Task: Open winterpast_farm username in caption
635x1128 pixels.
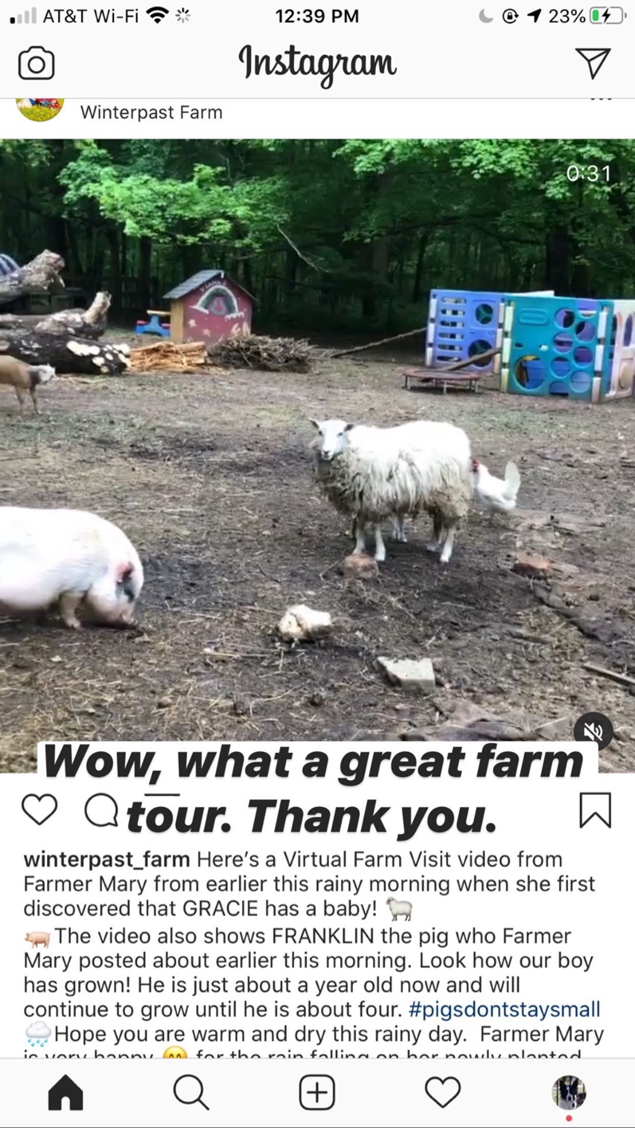Action: point(106,860)
